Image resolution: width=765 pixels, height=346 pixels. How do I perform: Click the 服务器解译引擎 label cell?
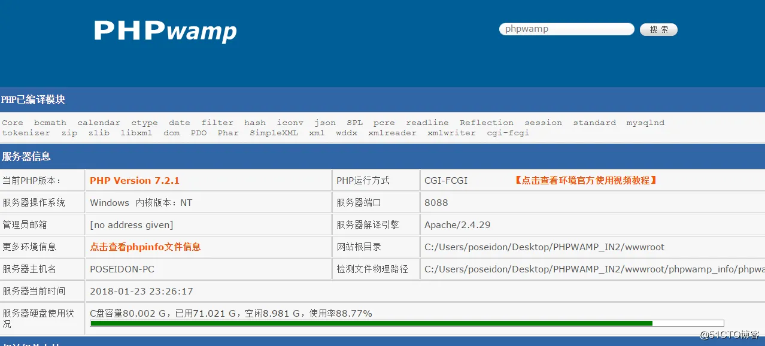point(375,224)
